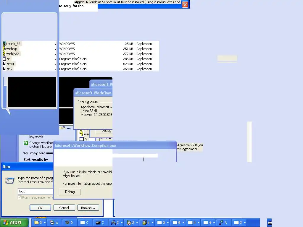Select the winhlp32 file
The image size is (303, 227).
[x=12, y=54]
